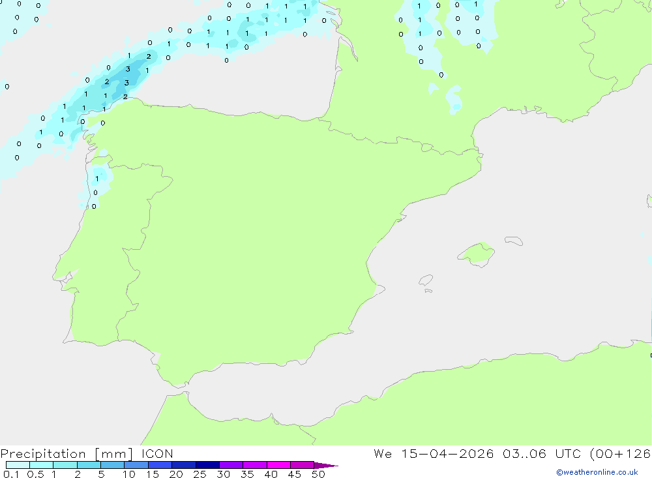Pick the bright magenta 40–45 legend swatch
Viewport: 652px width, 478px height.
click(278, 465)
